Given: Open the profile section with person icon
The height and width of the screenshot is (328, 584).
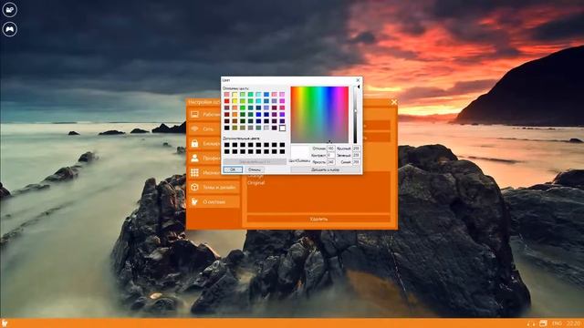Looking at the screenshot, I should pyautogui.click(x=204, y=158).
